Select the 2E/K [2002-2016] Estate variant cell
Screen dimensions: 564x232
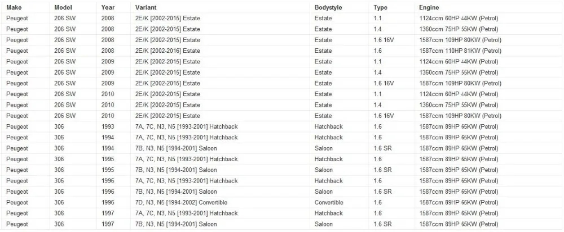tap(220, 51)
